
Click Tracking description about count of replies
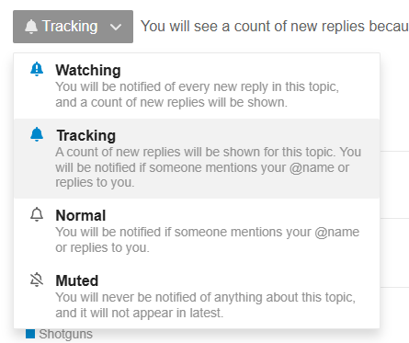[x=209, y=167]
